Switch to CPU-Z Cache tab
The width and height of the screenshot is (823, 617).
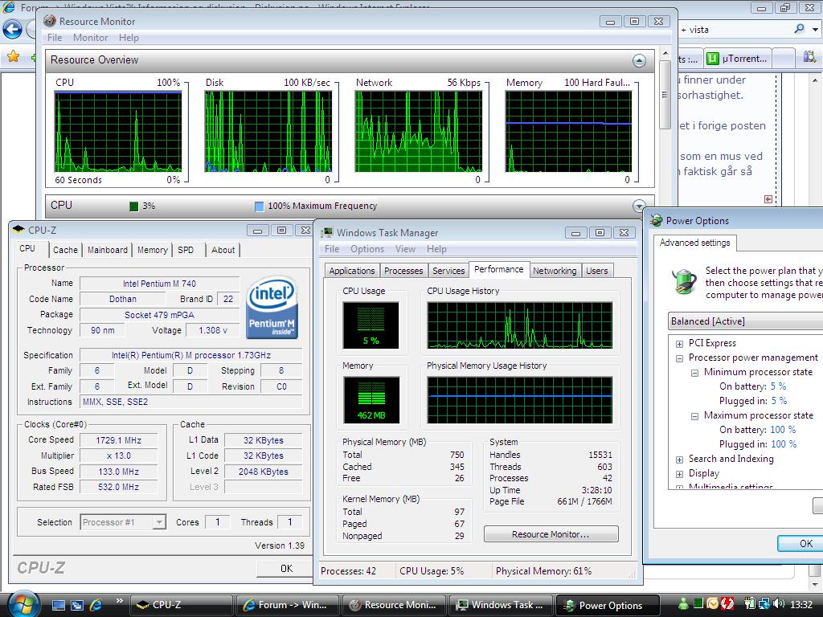pyautogui.click(x=65, y=251)
